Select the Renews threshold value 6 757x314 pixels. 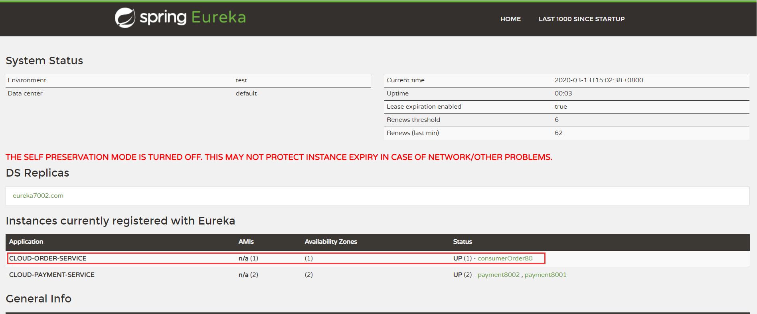(x=557, y=120)
